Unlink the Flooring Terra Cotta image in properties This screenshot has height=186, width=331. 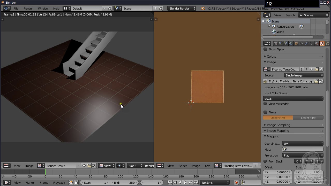(x=321, y=69)
